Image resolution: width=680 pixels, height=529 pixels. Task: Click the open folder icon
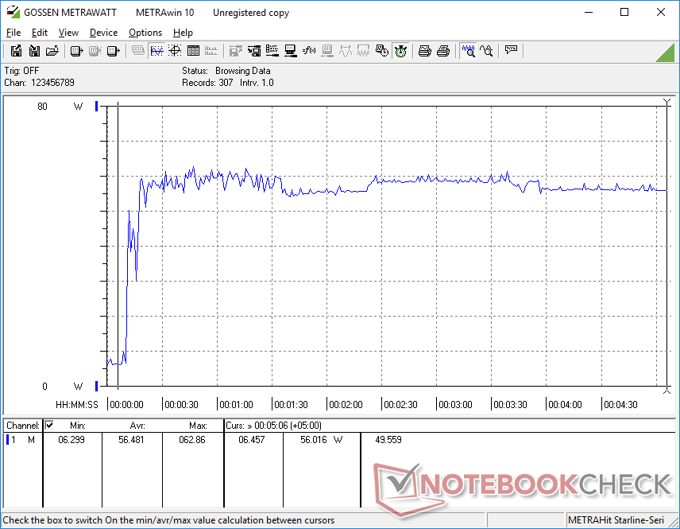point(52,51)
